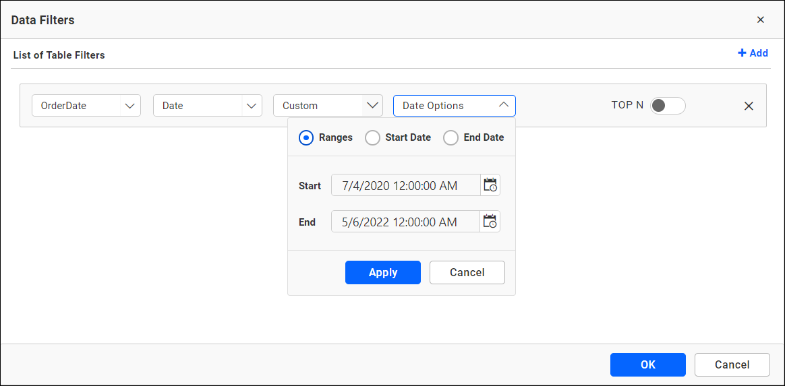Remove the OrderDate filter row with X
785x386 pixels.
click(749, 106)
